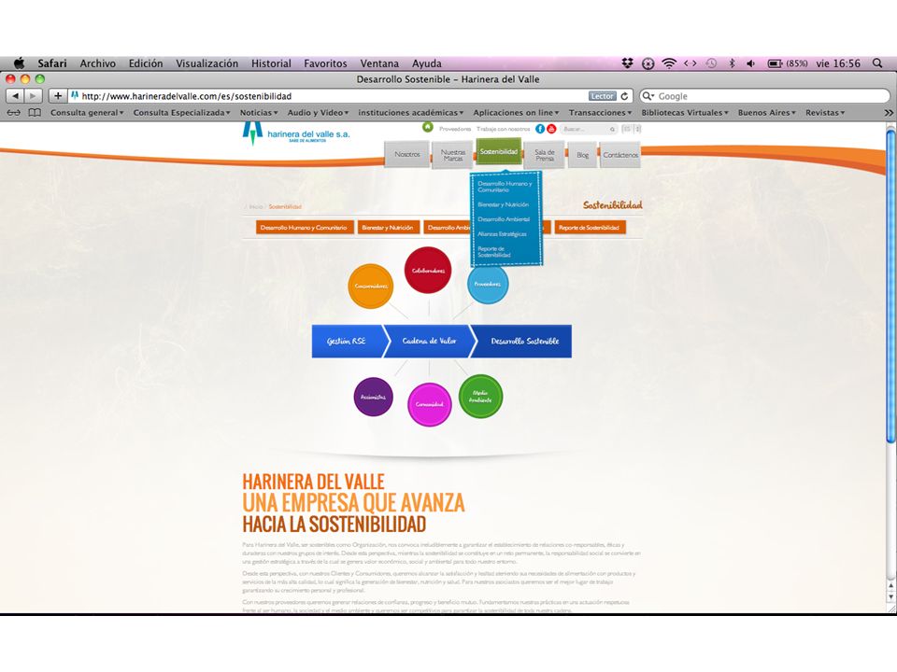
Task: Expand Transacciones bookmarks folder
Action: click(x=600, y=113)
